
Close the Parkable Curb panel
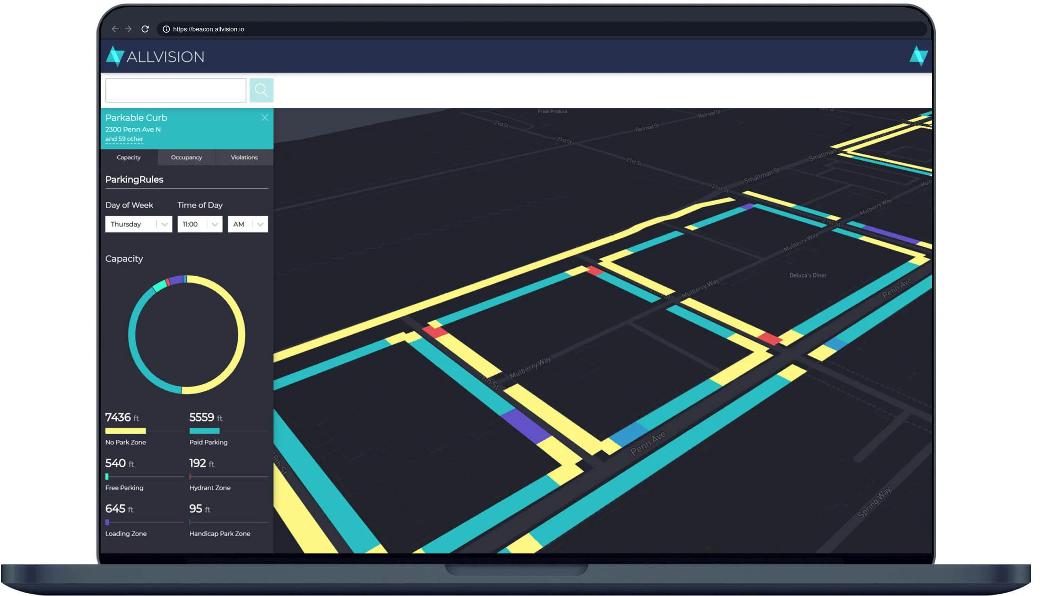tap(265, 118)
